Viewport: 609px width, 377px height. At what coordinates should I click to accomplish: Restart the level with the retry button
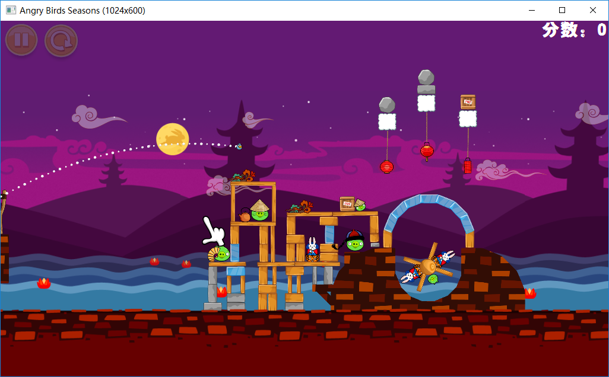(x=61, y=41)
